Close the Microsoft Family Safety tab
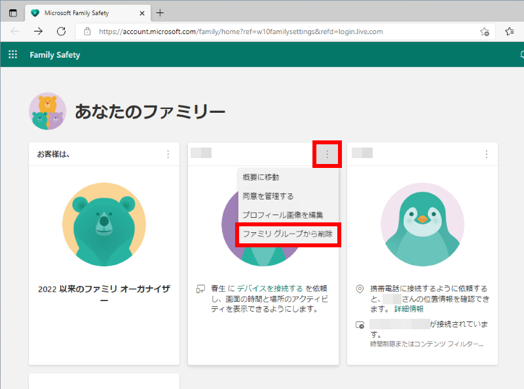The height and width of the screenshot is (389, 524). (x=142, y=13)
